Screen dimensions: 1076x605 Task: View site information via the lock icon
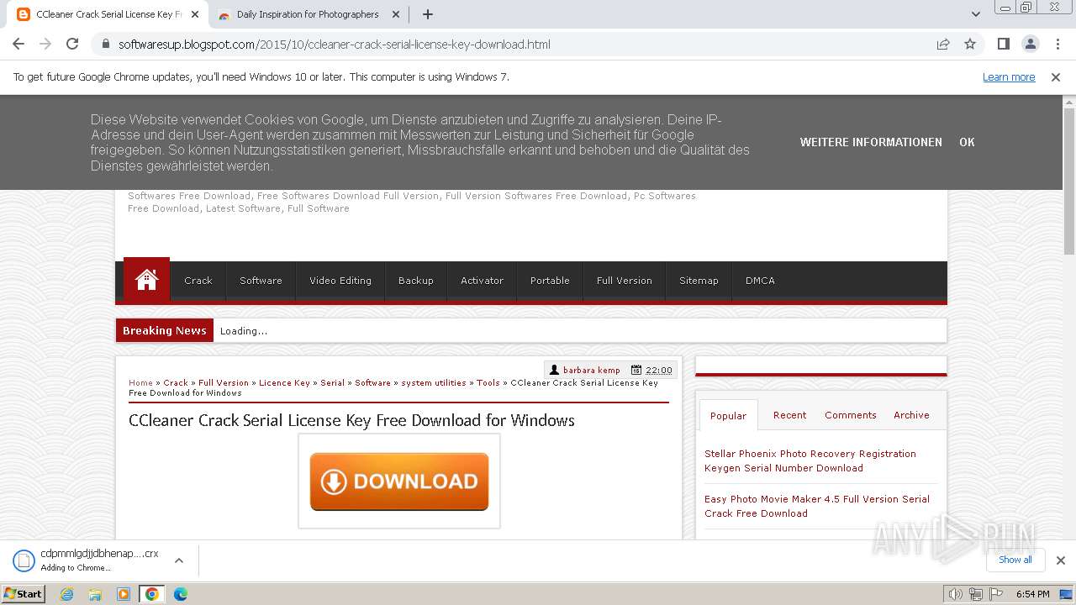point(105,45)
